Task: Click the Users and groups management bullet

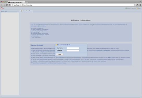Action: point(40,30)
